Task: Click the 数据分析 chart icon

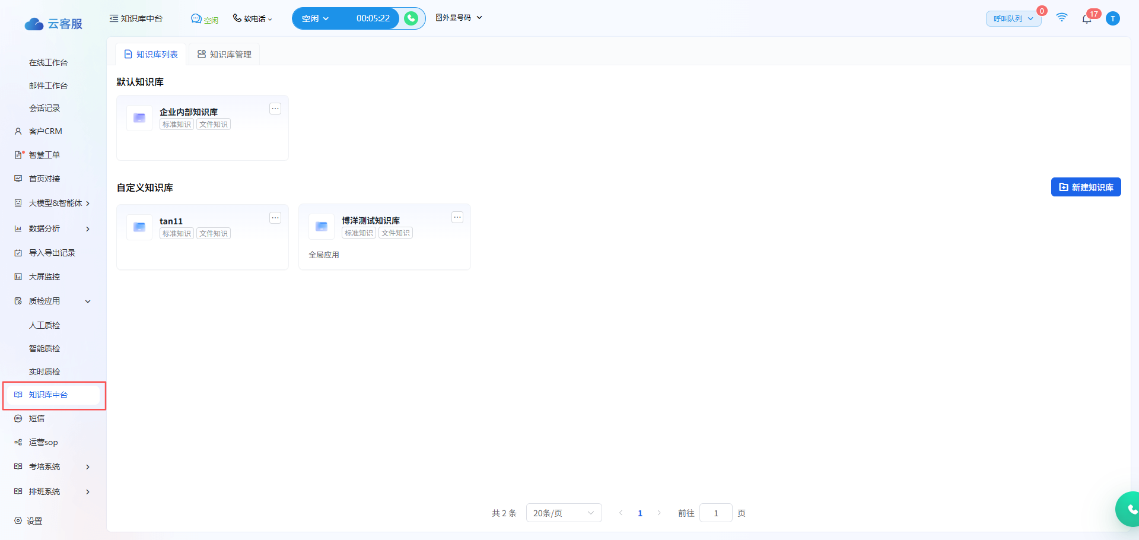Action: (x=18, y=228)
